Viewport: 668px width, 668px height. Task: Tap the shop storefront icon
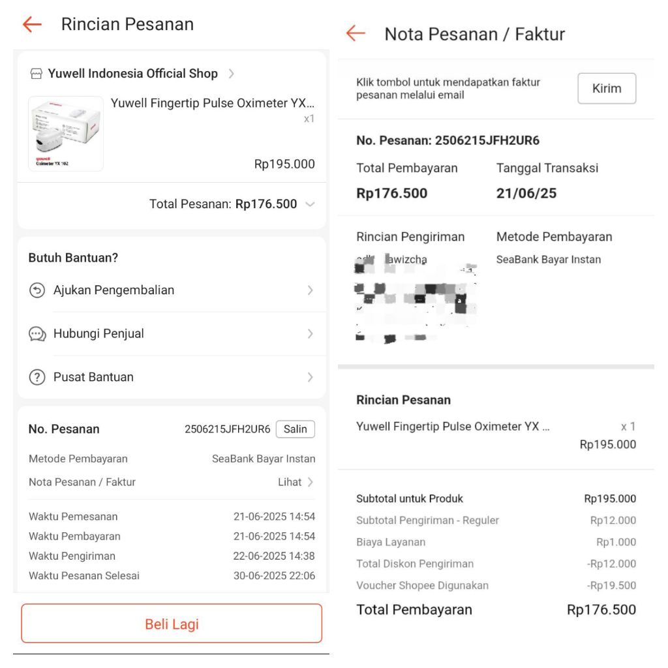point(37,74)
